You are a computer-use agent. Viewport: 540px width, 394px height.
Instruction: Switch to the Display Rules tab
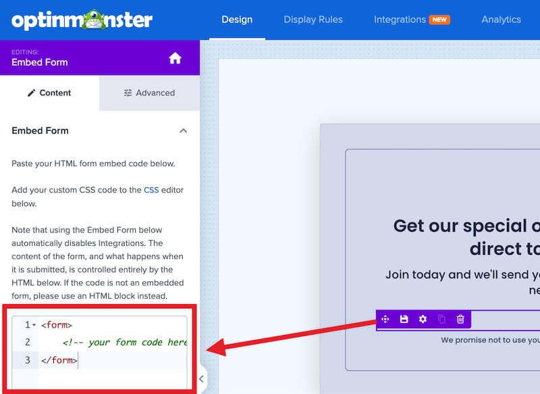point(313,20)
